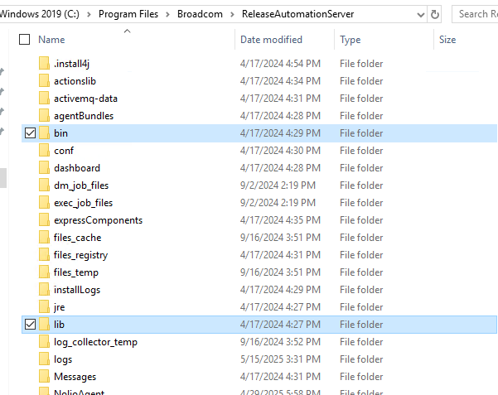Select the conf folder name
Screen dimensions: 498x395
(64, 151)
